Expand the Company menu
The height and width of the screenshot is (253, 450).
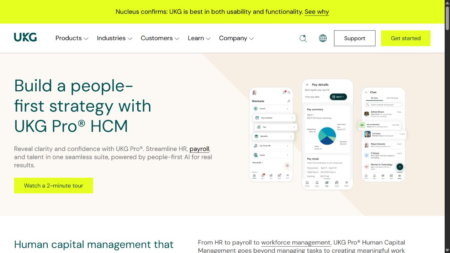237,38
